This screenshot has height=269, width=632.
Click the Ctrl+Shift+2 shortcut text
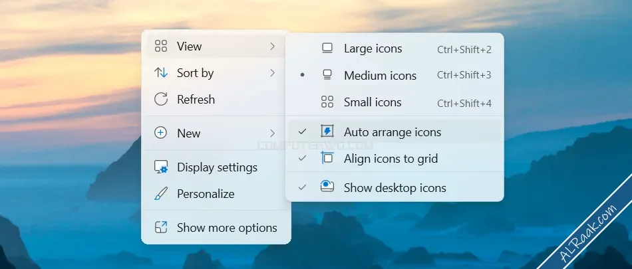pyautogui.click(x=464, y=50)
